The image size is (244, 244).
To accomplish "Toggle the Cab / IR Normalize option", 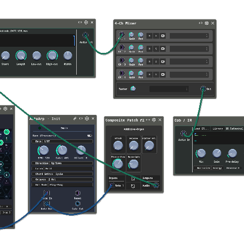I will (203, 168).
